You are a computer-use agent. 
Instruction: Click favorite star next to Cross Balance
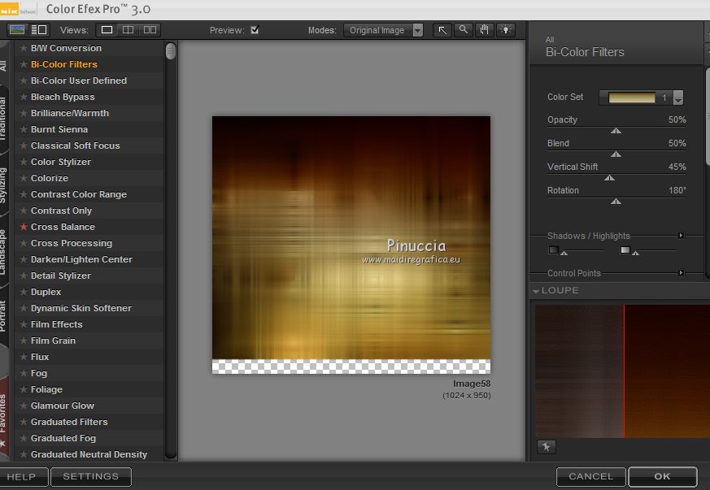24,227
